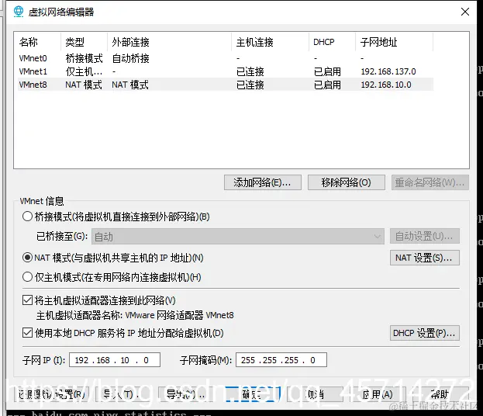
Task: Select NAT 模式 radio button
Action: pos(27,258)
